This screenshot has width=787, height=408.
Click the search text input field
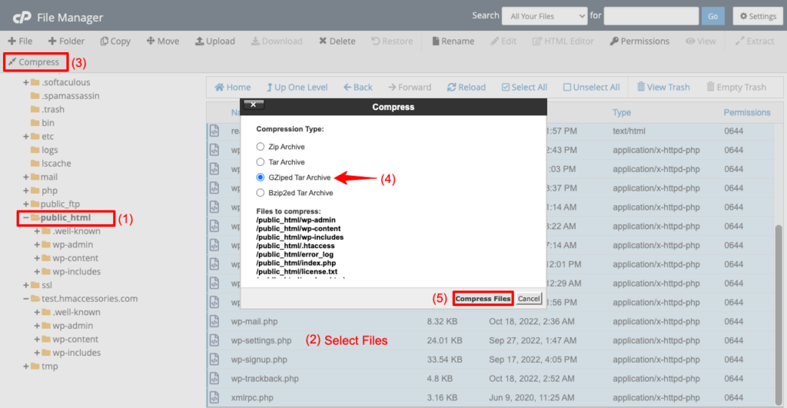click(651, 16)
